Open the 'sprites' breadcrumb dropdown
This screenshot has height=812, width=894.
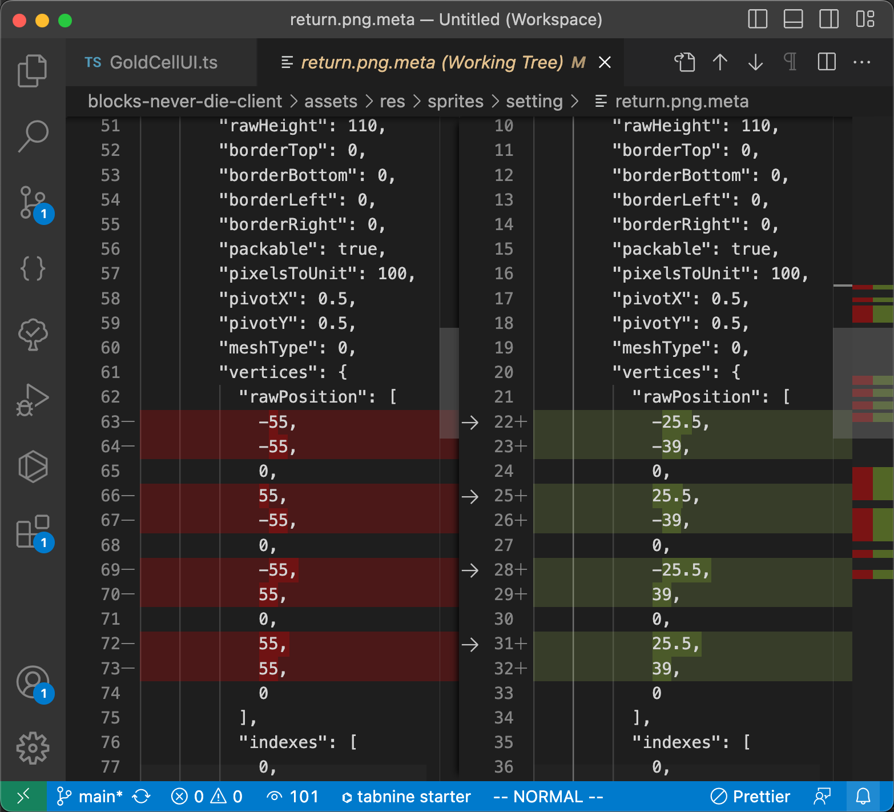click(x=455, y=102)
